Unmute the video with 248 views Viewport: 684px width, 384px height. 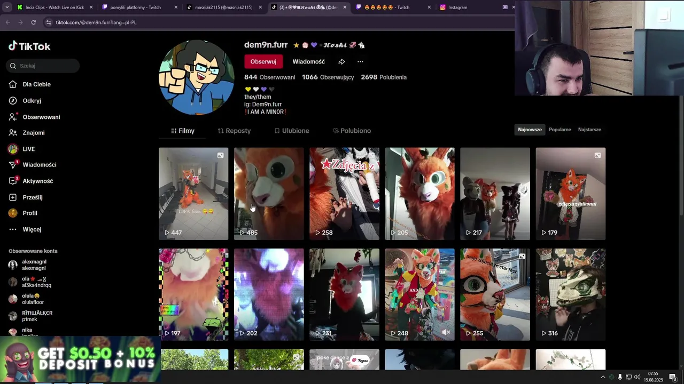(x=446, y=332)
